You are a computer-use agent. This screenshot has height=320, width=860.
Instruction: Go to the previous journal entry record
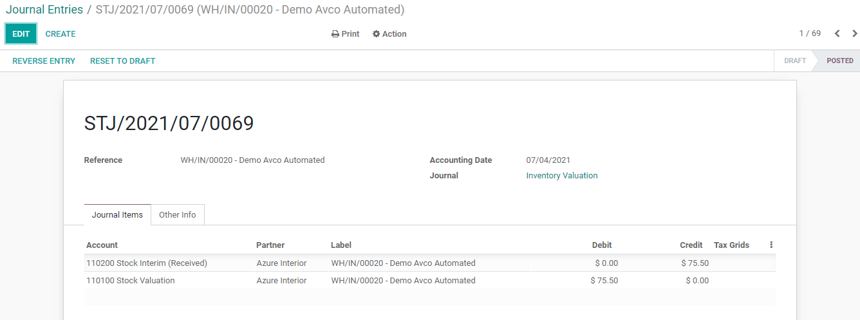click(837, 34)
